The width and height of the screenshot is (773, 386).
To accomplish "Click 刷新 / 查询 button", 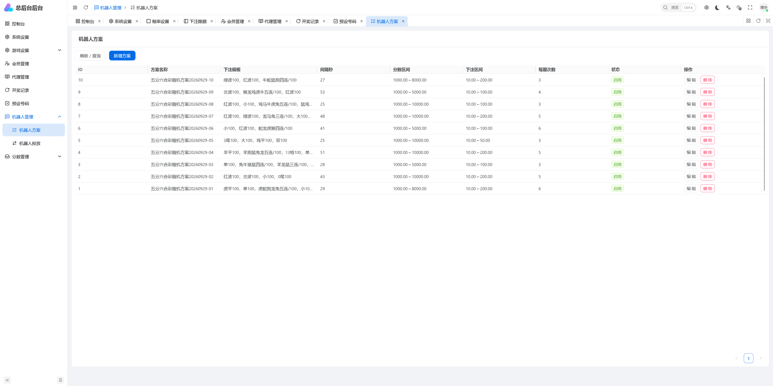I will tap(90, 56).
